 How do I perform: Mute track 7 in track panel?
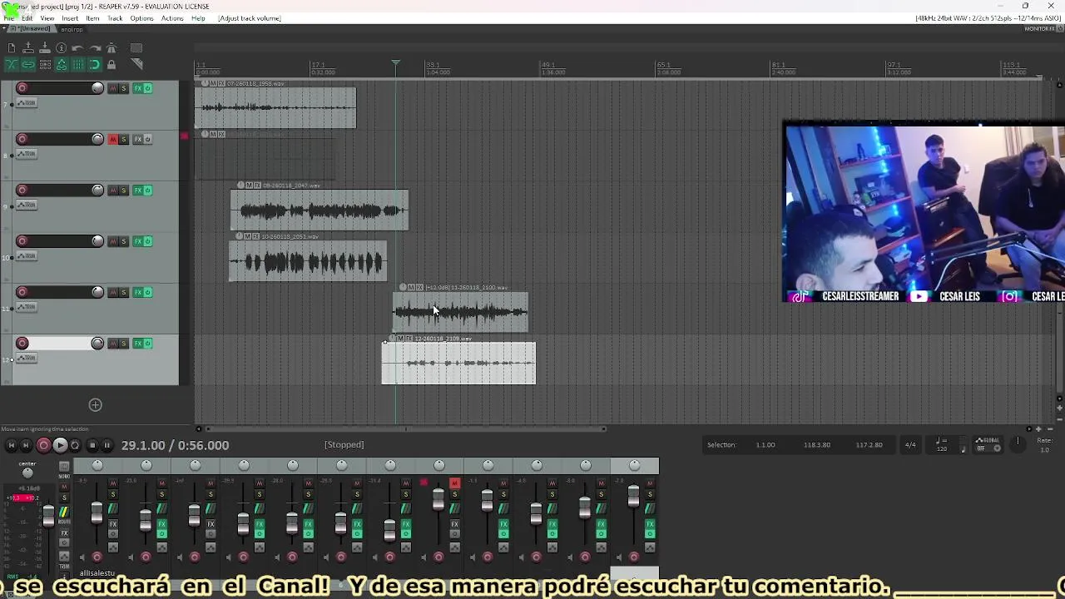113,88
